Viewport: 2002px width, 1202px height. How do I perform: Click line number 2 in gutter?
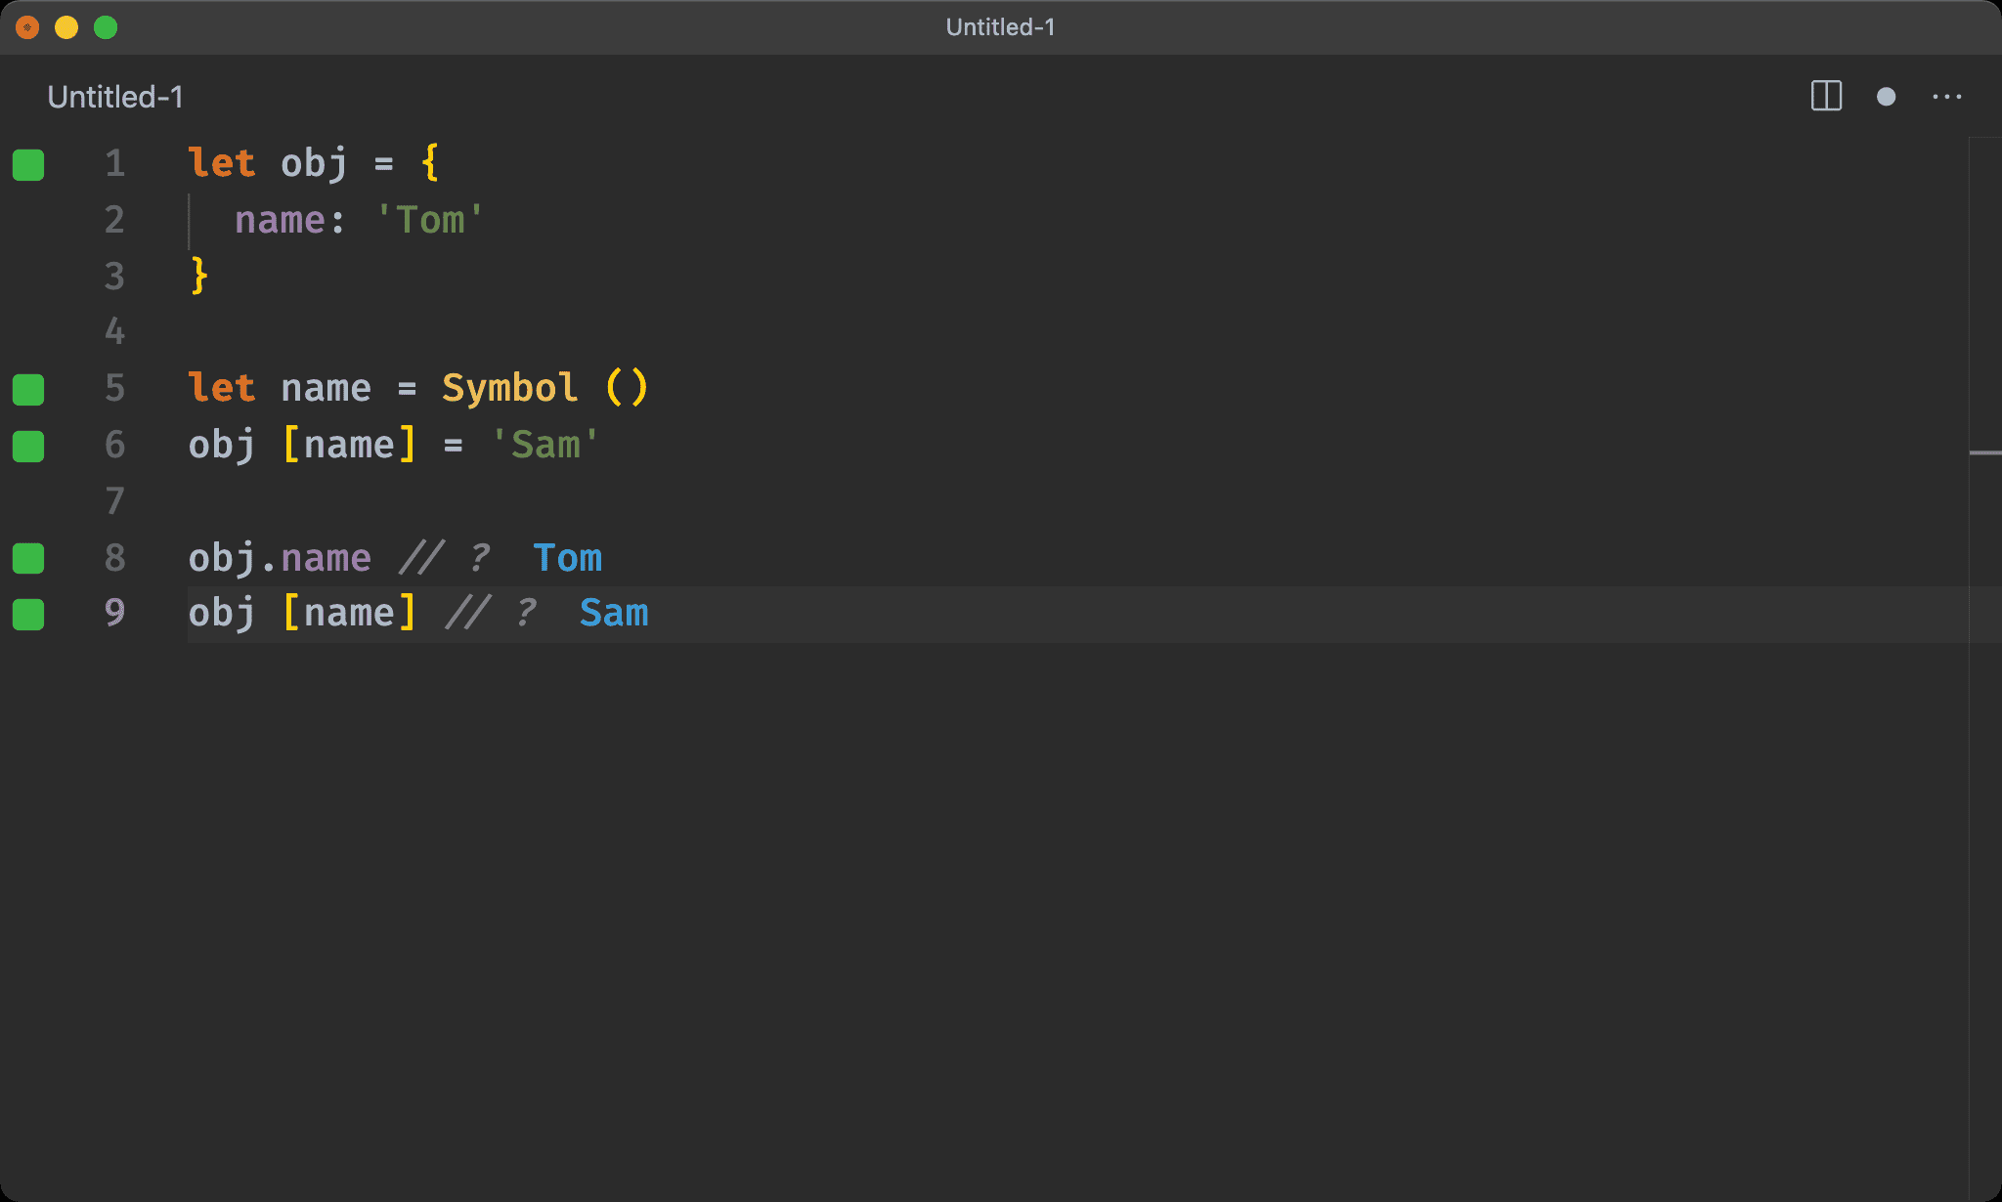click(114, 220)
